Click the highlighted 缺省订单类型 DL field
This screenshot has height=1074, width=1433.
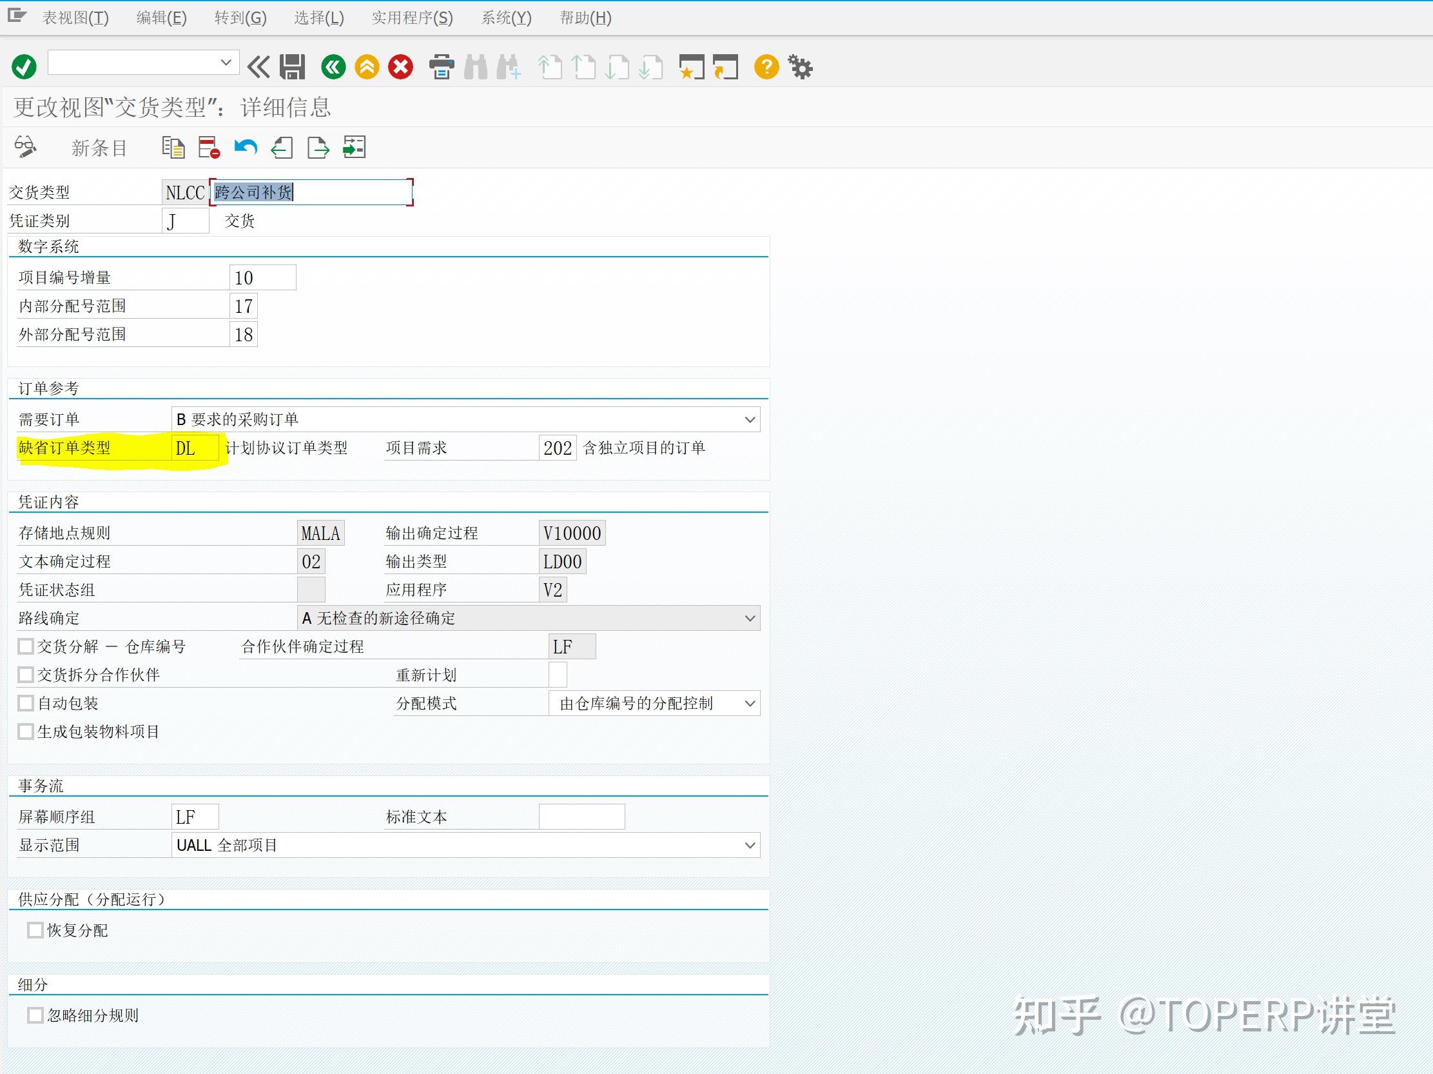pyautogui.click(x=193, y=447)
